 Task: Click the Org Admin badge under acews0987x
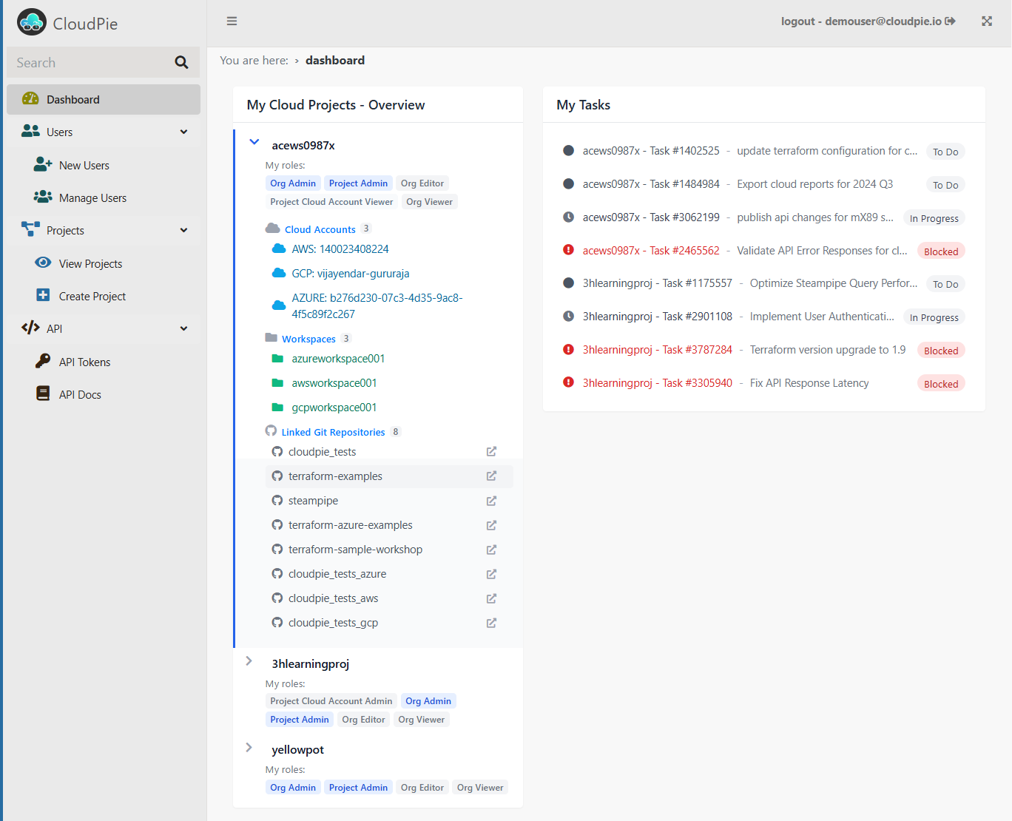(293, 183)
